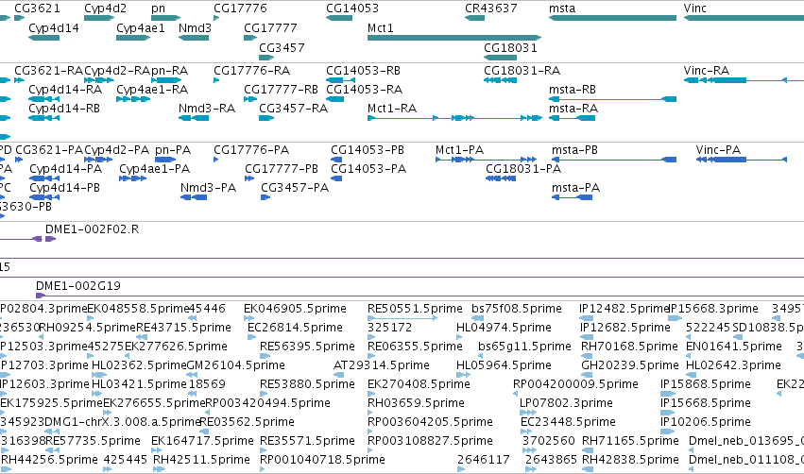Viewport: 804px width, 474px height.
Task: Select the Dmel_neb_013695 label
Action: click(746, 441)
